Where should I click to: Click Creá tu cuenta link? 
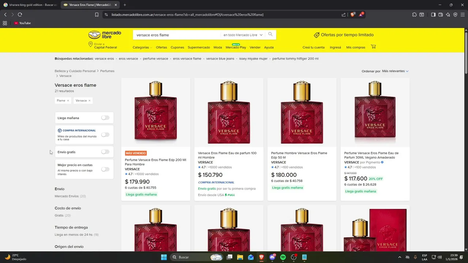pos(313,47)
